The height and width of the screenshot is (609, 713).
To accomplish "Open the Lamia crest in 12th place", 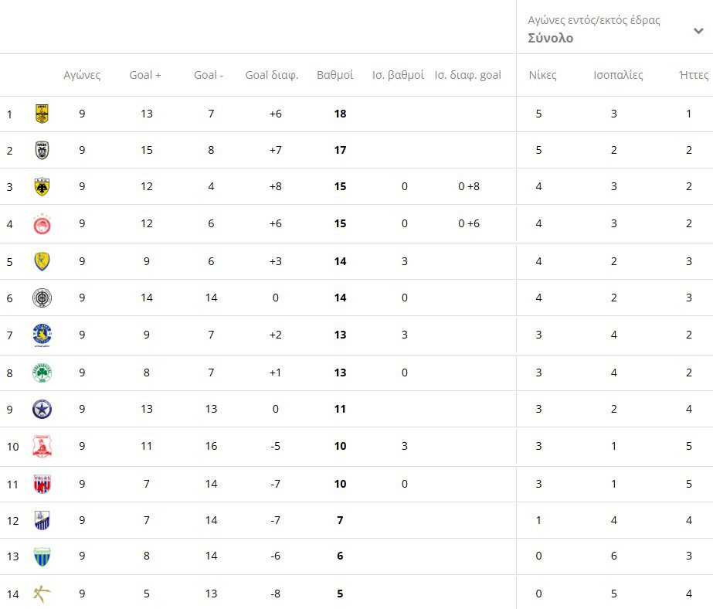I will pos(42,520).
